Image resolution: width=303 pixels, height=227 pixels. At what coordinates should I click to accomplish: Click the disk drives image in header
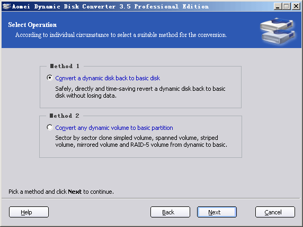(278, 31)
